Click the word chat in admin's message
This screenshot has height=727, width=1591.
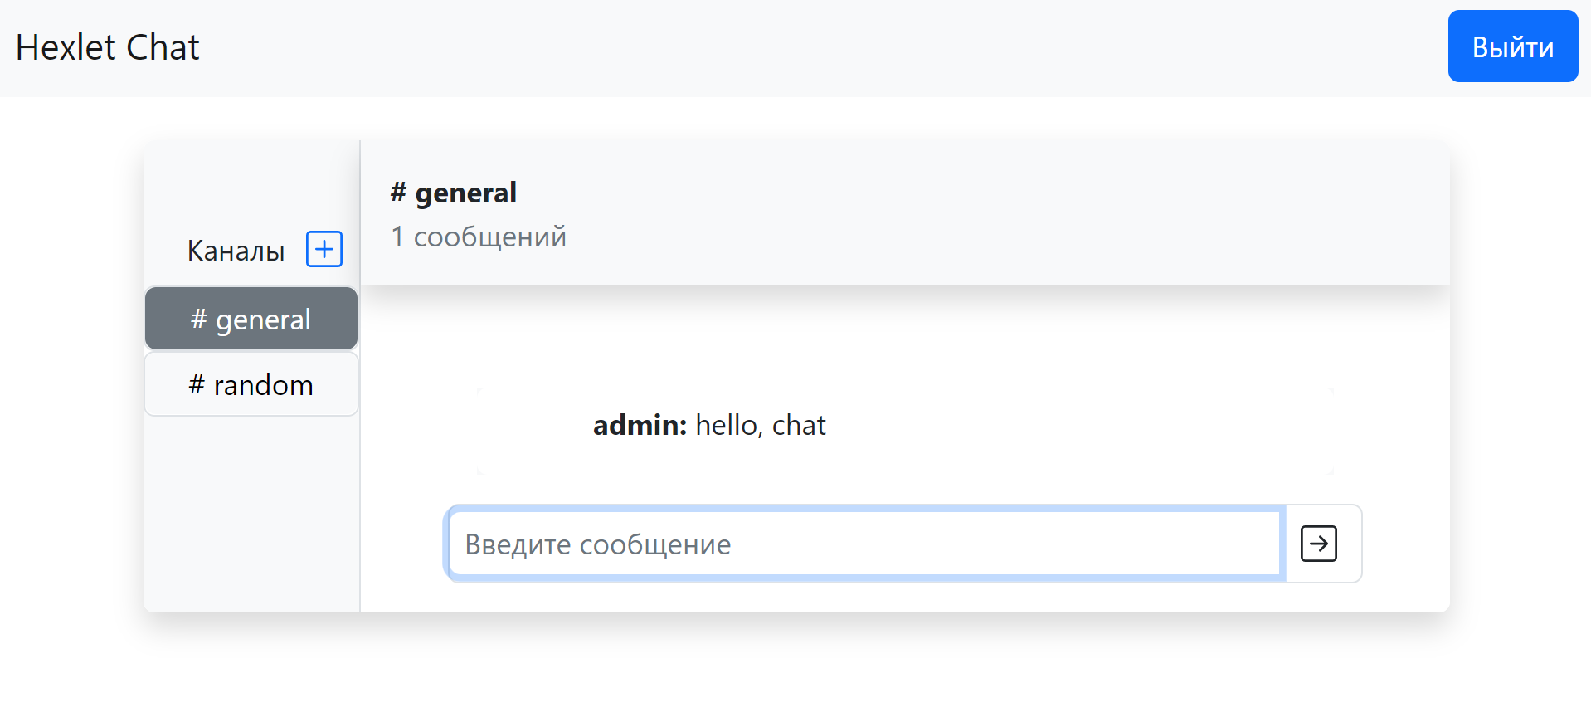click(x=799, y=425)
